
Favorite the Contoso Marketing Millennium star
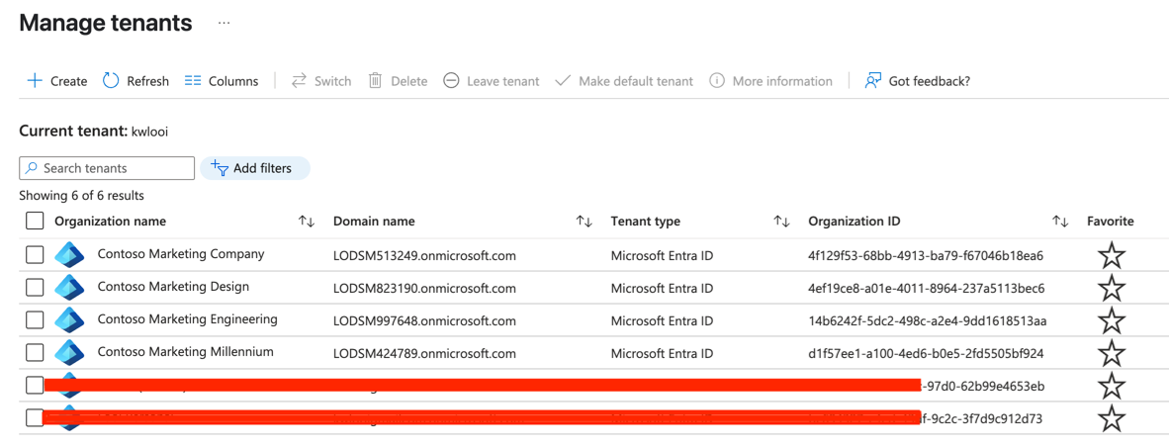pos(1112,354)
